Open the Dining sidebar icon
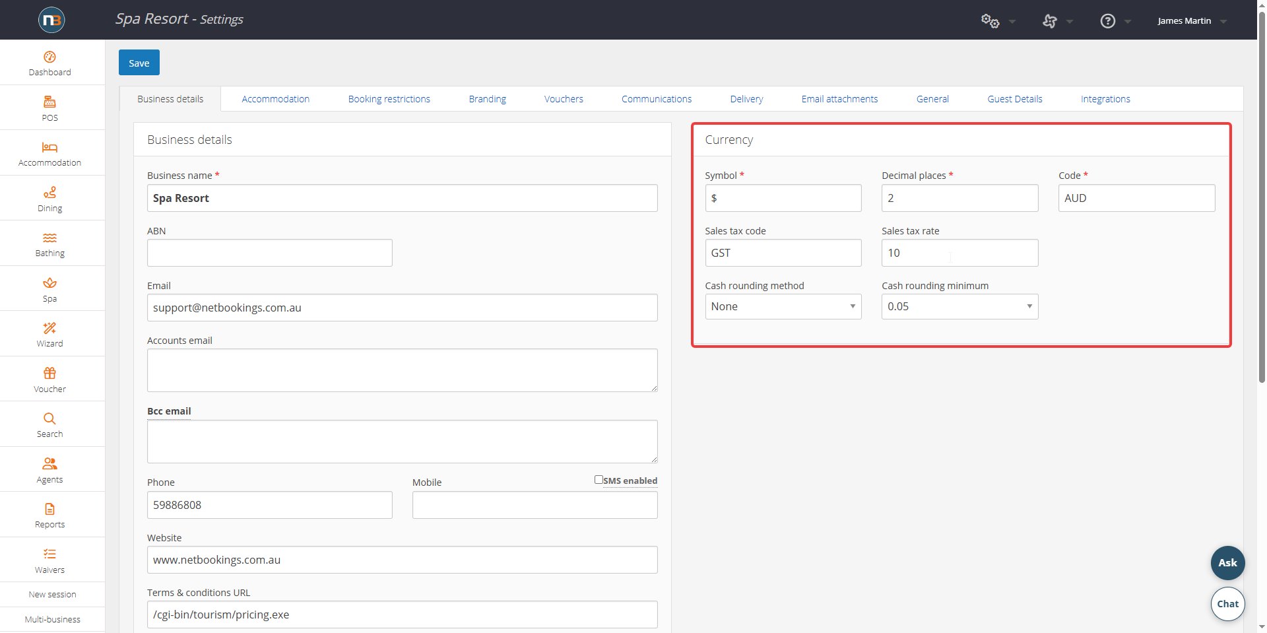Viewport: 1267px width, 633px height. click(49, 193)
